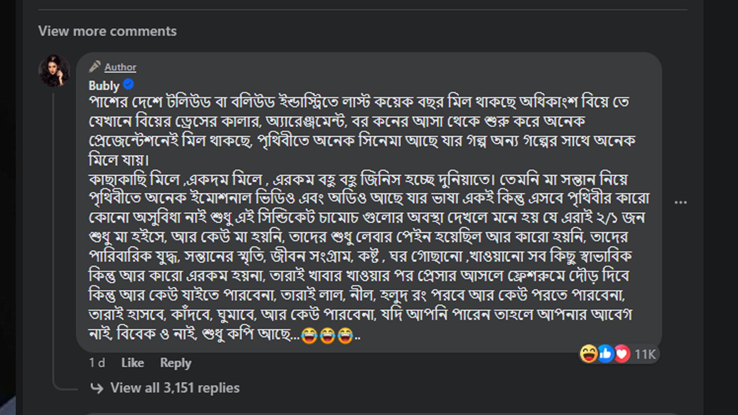Screen dimensions: 738x415
Task: Click the 1 d comment timestamp
Action: [x=97, y=363]
